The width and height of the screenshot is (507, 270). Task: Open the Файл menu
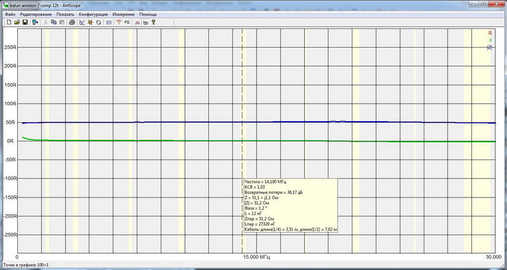click(x=10, y=14)
